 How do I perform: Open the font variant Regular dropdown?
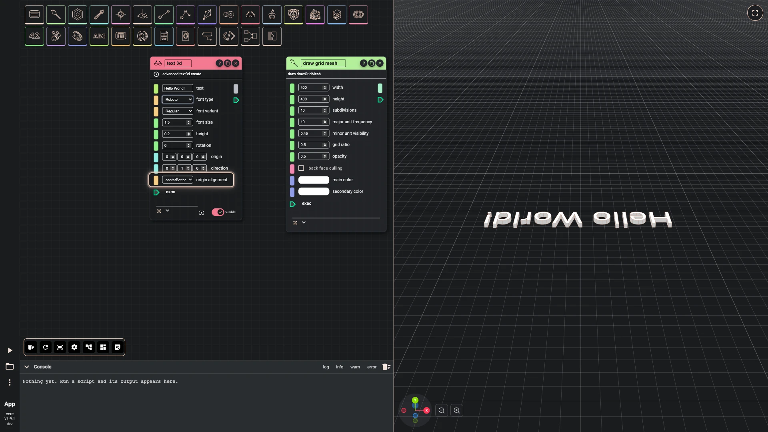pyautogui.click(x=178, y=111)
